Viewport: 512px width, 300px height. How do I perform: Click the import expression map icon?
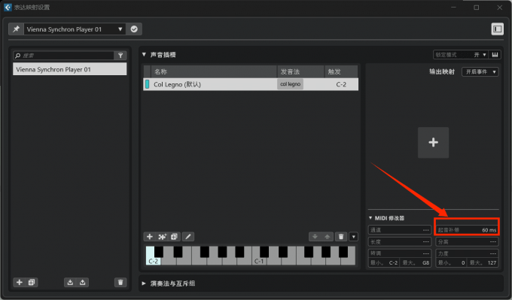(x=70, y=283)
